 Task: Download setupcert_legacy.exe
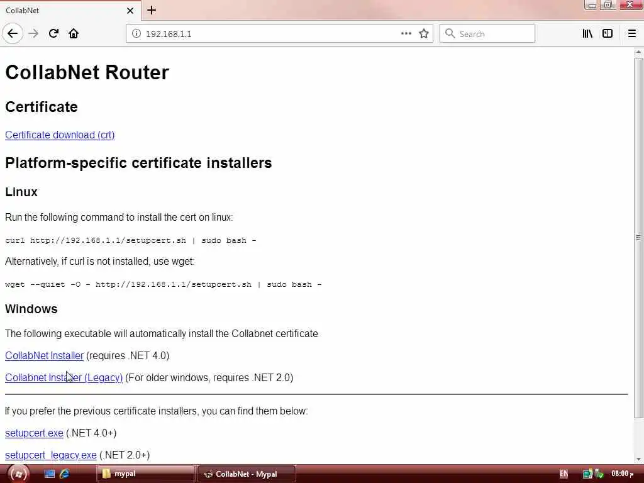[x=51, y=455]
